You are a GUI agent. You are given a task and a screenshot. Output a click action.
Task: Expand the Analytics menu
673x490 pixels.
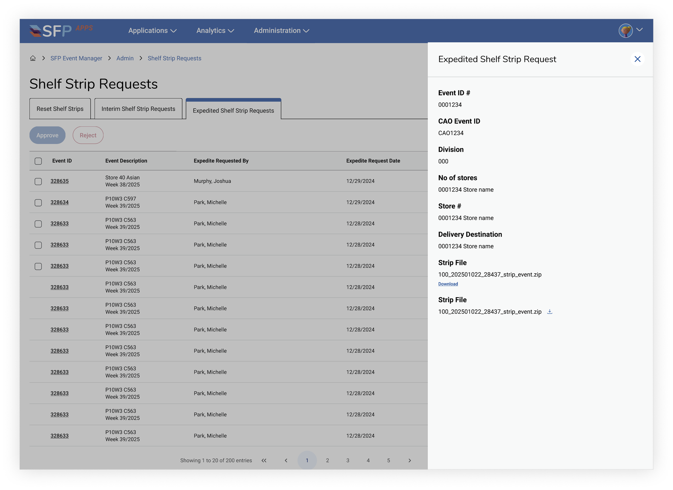215,31
